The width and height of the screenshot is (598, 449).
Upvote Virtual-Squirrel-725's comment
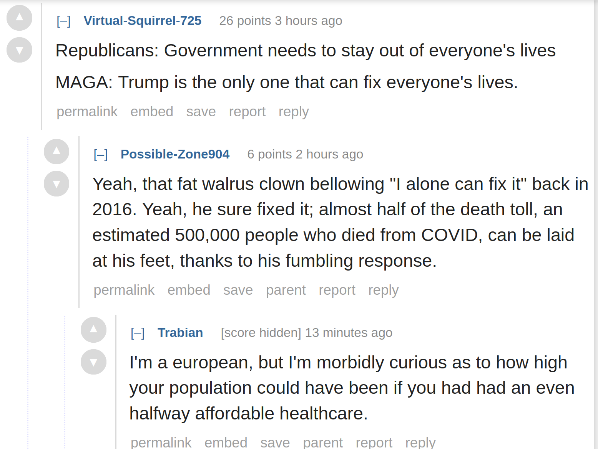[19, 18]
